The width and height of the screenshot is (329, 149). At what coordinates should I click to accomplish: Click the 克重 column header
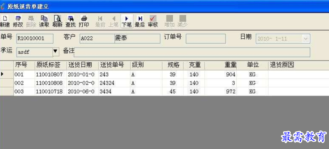pos(194,65)
